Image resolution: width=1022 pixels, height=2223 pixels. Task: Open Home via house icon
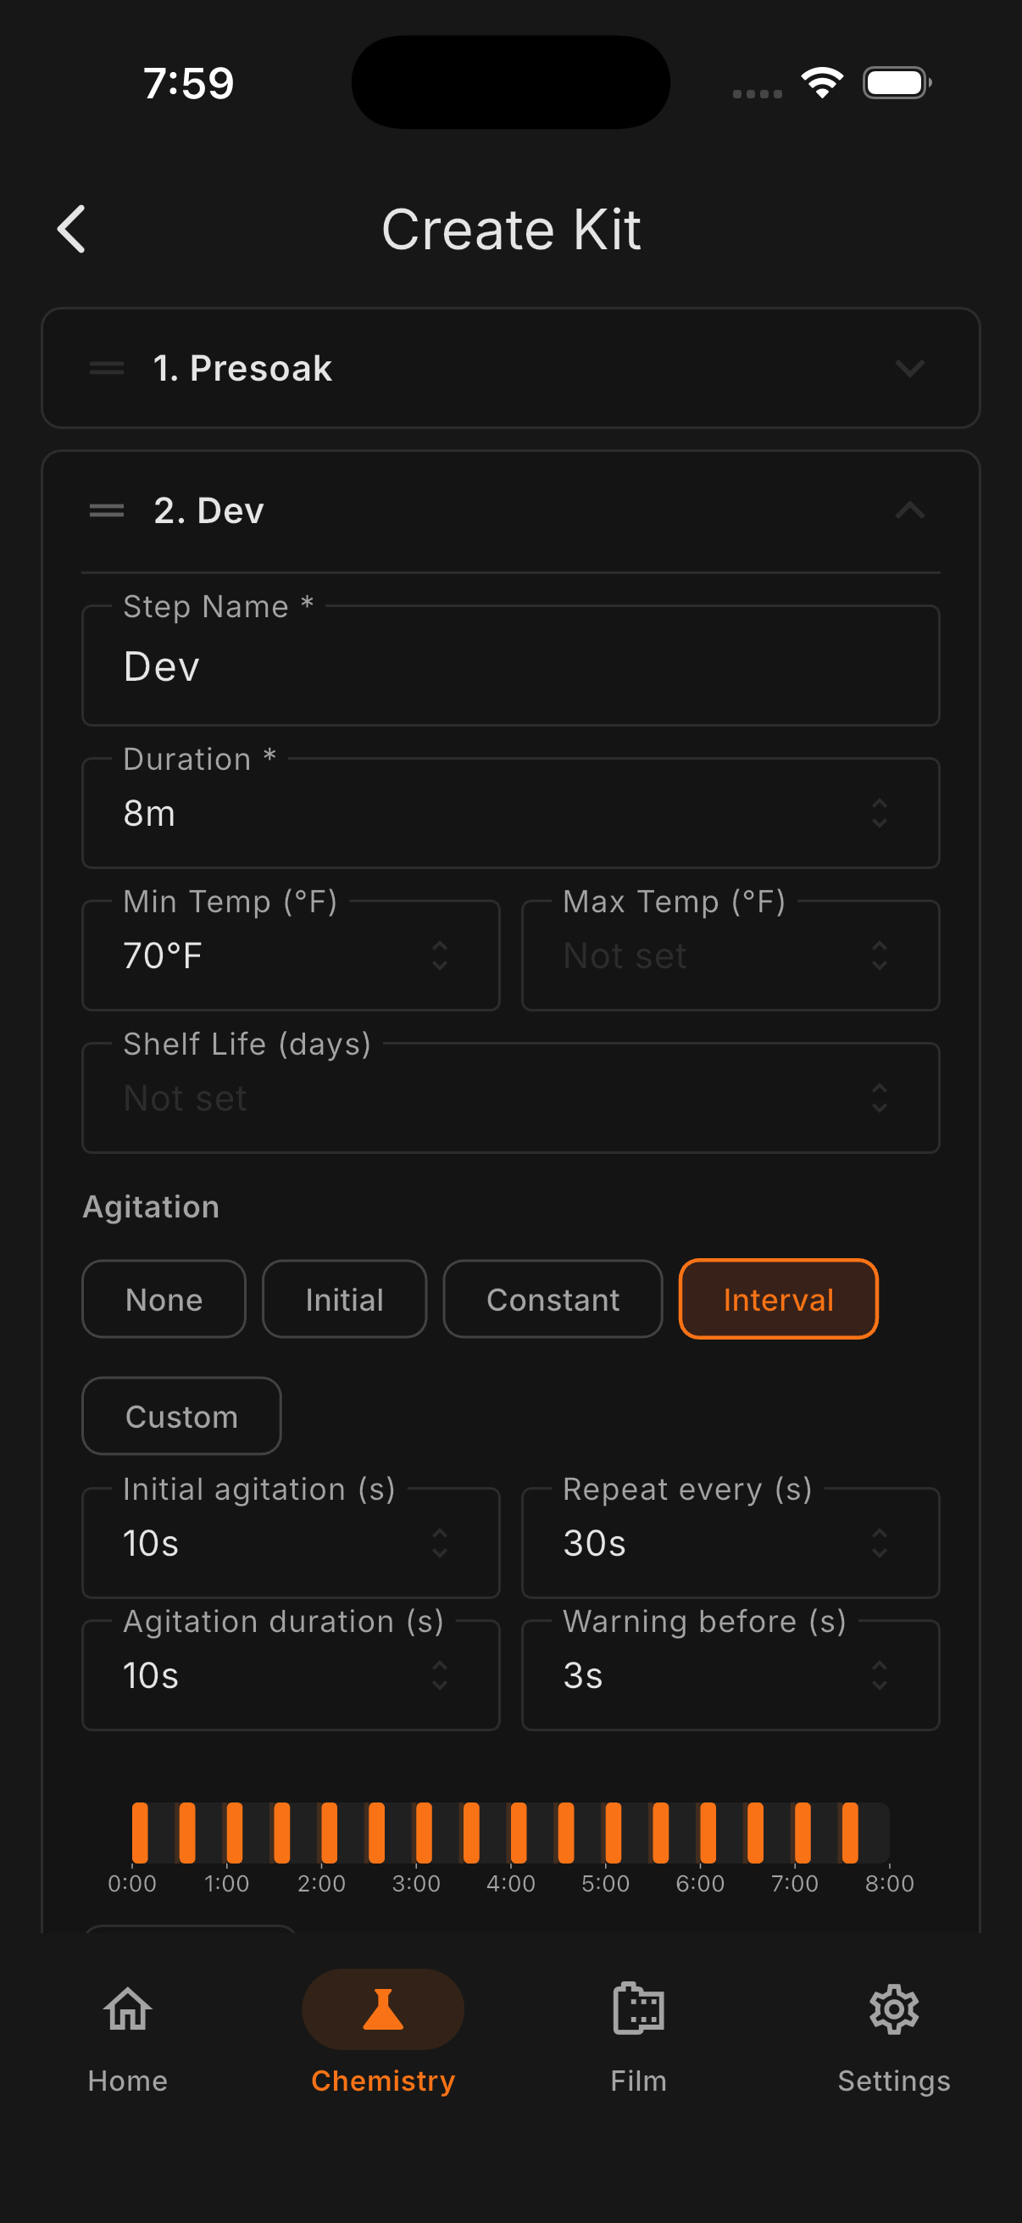[x=128, y=2010]
